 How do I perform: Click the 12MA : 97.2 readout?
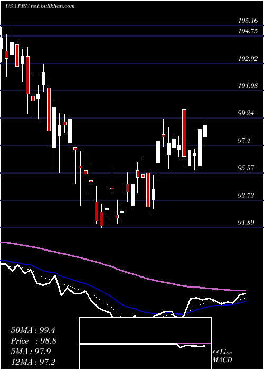pos(33,362)
